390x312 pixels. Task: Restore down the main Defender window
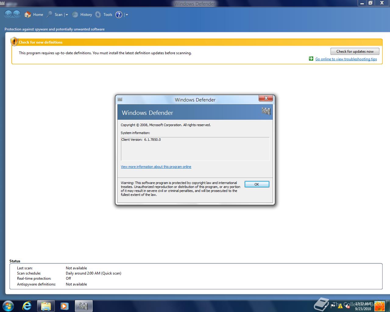(x=370, y=3)
